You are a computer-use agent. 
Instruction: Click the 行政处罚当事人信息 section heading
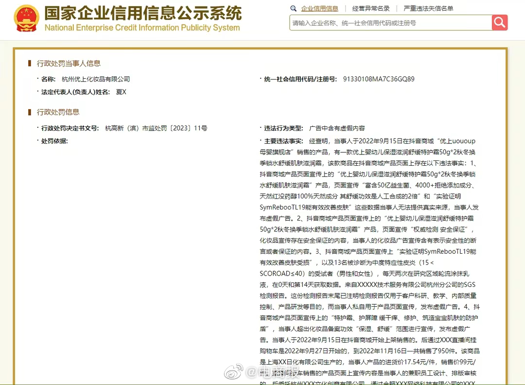69,63
